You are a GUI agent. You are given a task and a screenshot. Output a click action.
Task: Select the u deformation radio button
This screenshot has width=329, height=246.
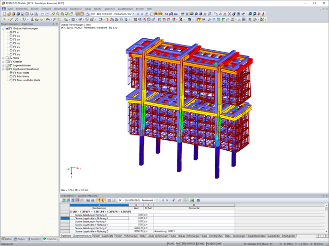click(11, 32)
